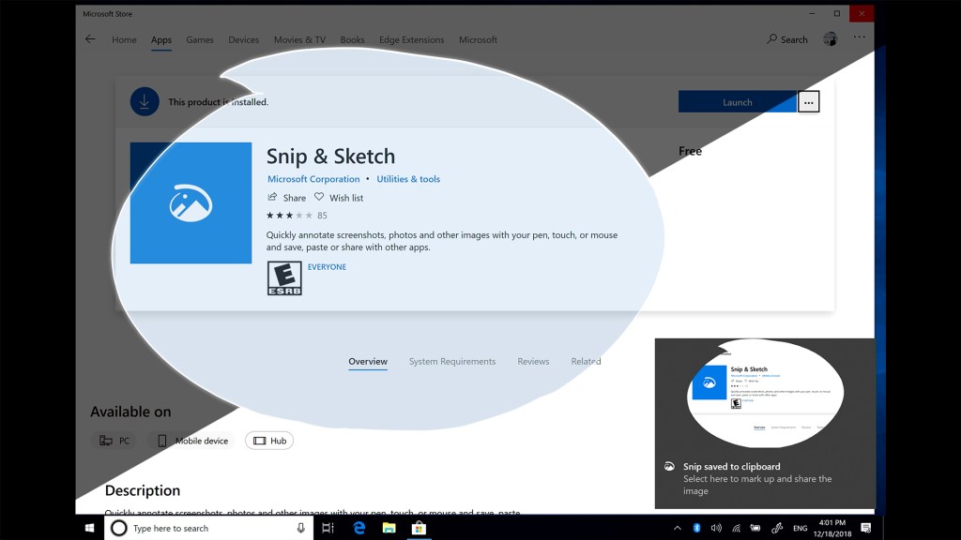Open the Store's top-right ellipsis menu
The height and width of the screenshot is (540, 961).
click(860, 38)
